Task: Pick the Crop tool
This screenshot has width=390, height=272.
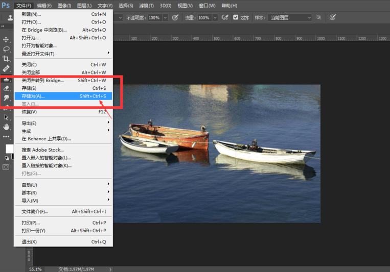Action: click(6, 59)
